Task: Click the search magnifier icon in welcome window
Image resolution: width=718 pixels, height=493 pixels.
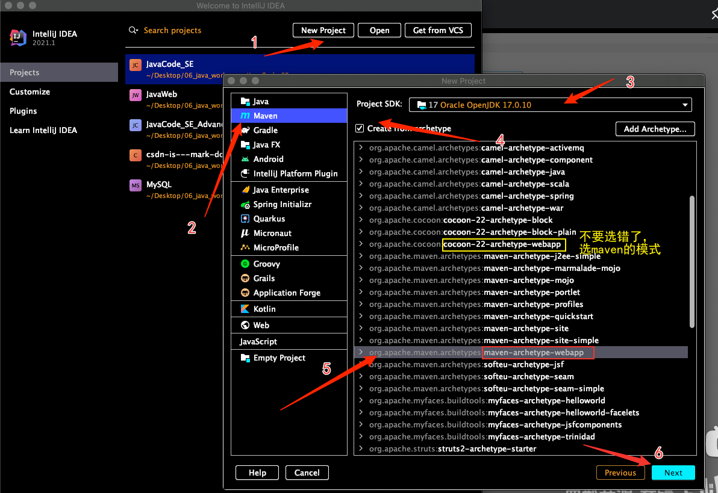Action: [x=133, y=30]
